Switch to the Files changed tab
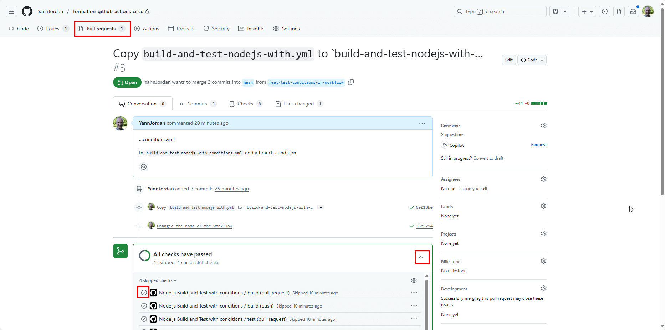The image size is (665, 330). tap(299, 104)
